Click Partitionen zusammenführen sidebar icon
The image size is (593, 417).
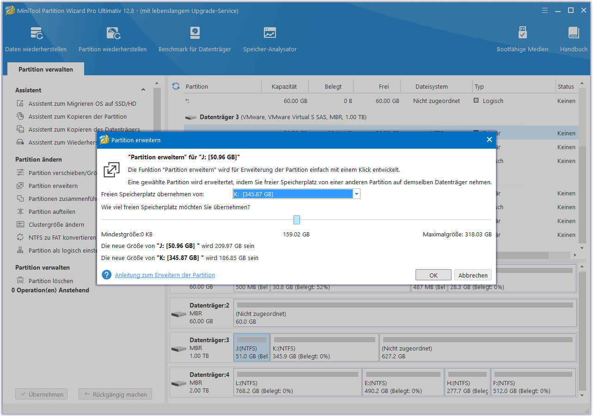pyautogui.click(x=20, y=199)
